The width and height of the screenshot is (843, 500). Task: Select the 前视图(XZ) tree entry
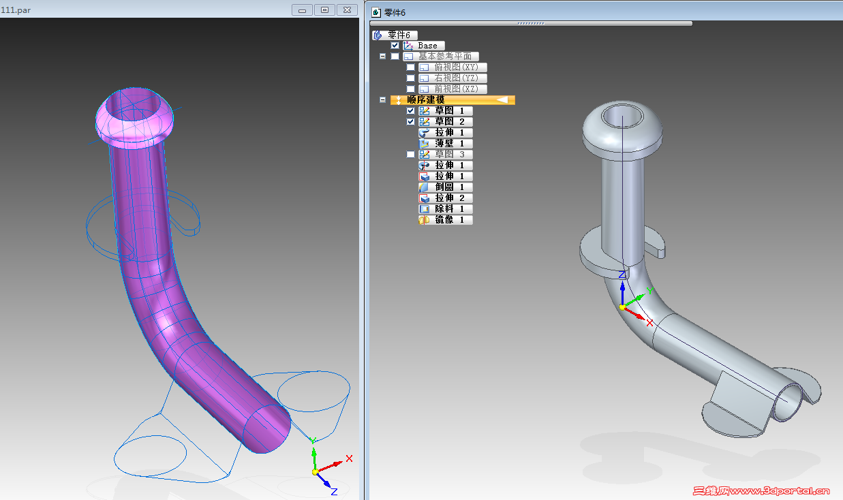(453, 89)
